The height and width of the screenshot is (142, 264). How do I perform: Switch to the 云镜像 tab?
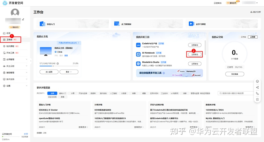(253, 37)
